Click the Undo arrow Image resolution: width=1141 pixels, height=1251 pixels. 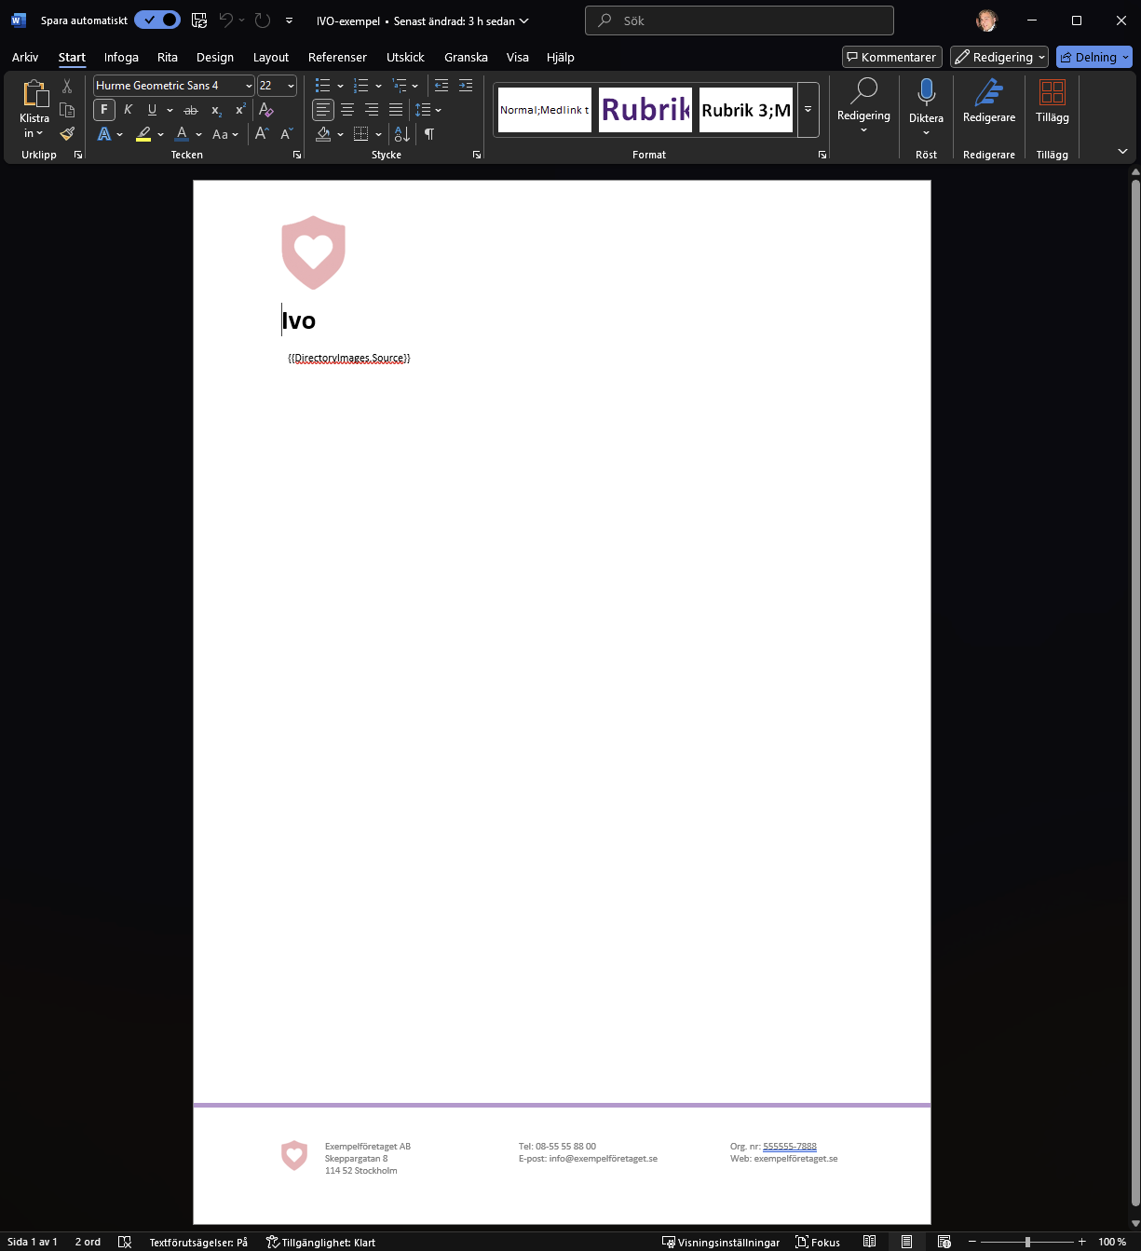(x=226, y=20)
